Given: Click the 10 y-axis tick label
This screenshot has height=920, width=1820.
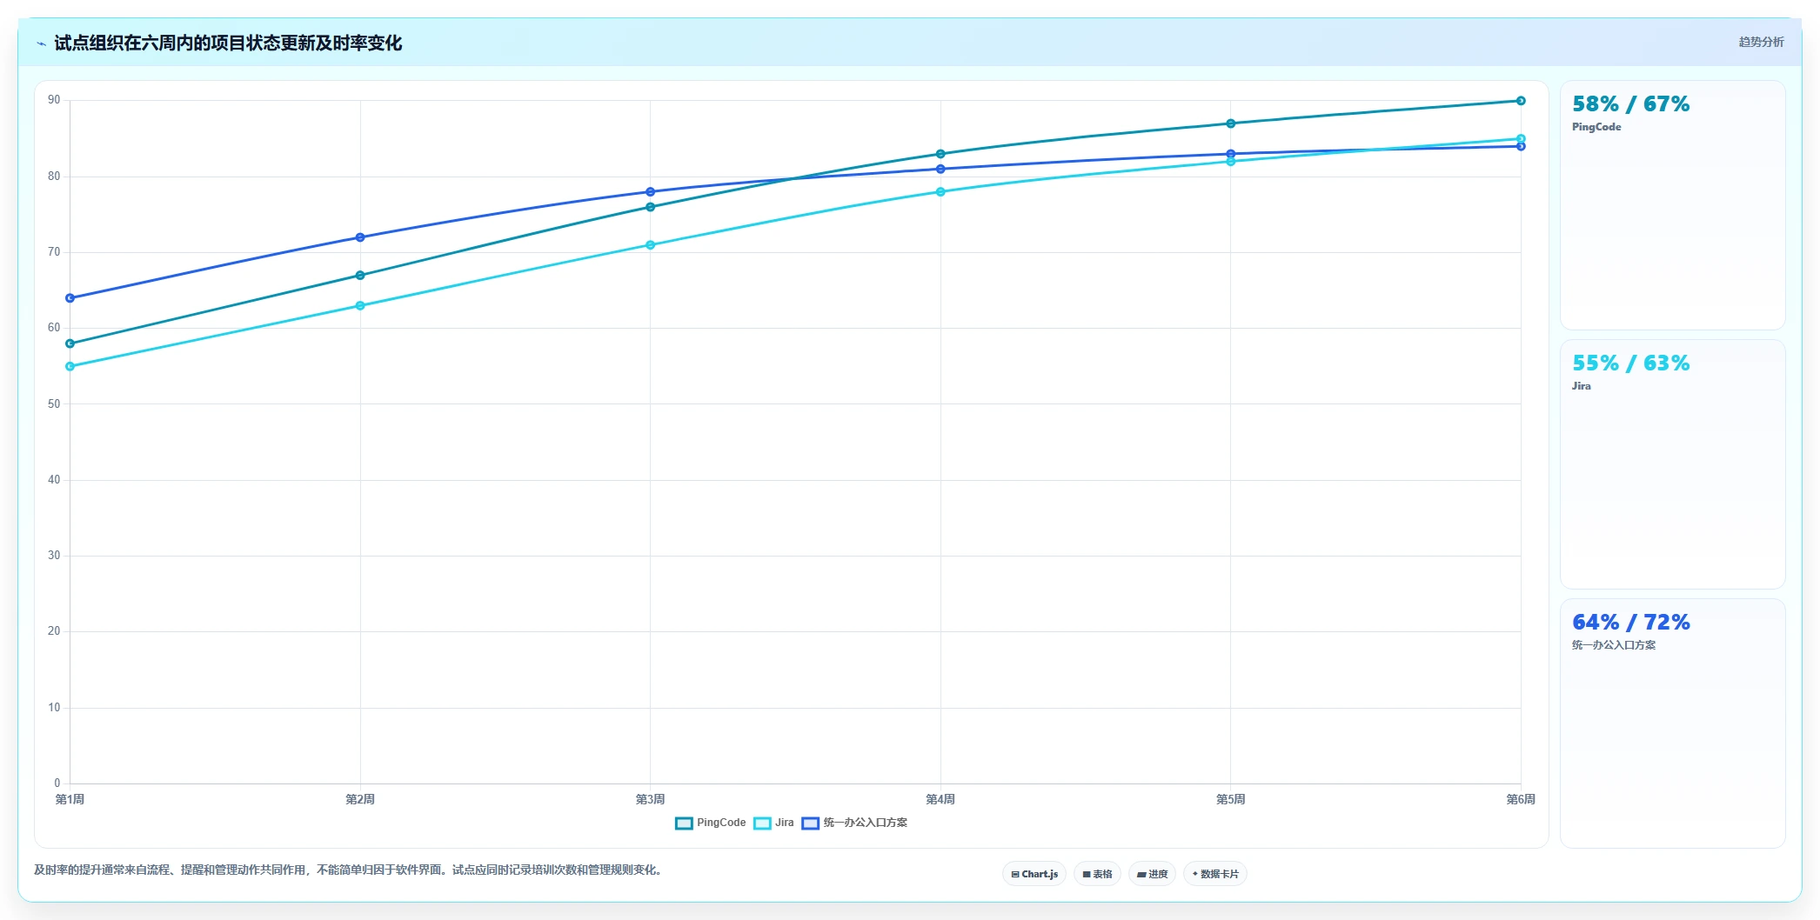Looking at the screenshot, I should point(54,708).
